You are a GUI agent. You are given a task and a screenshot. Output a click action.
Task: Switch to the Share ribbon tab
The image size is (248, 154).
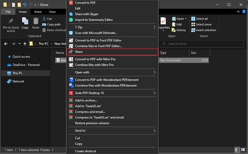[x=38, y=12]
